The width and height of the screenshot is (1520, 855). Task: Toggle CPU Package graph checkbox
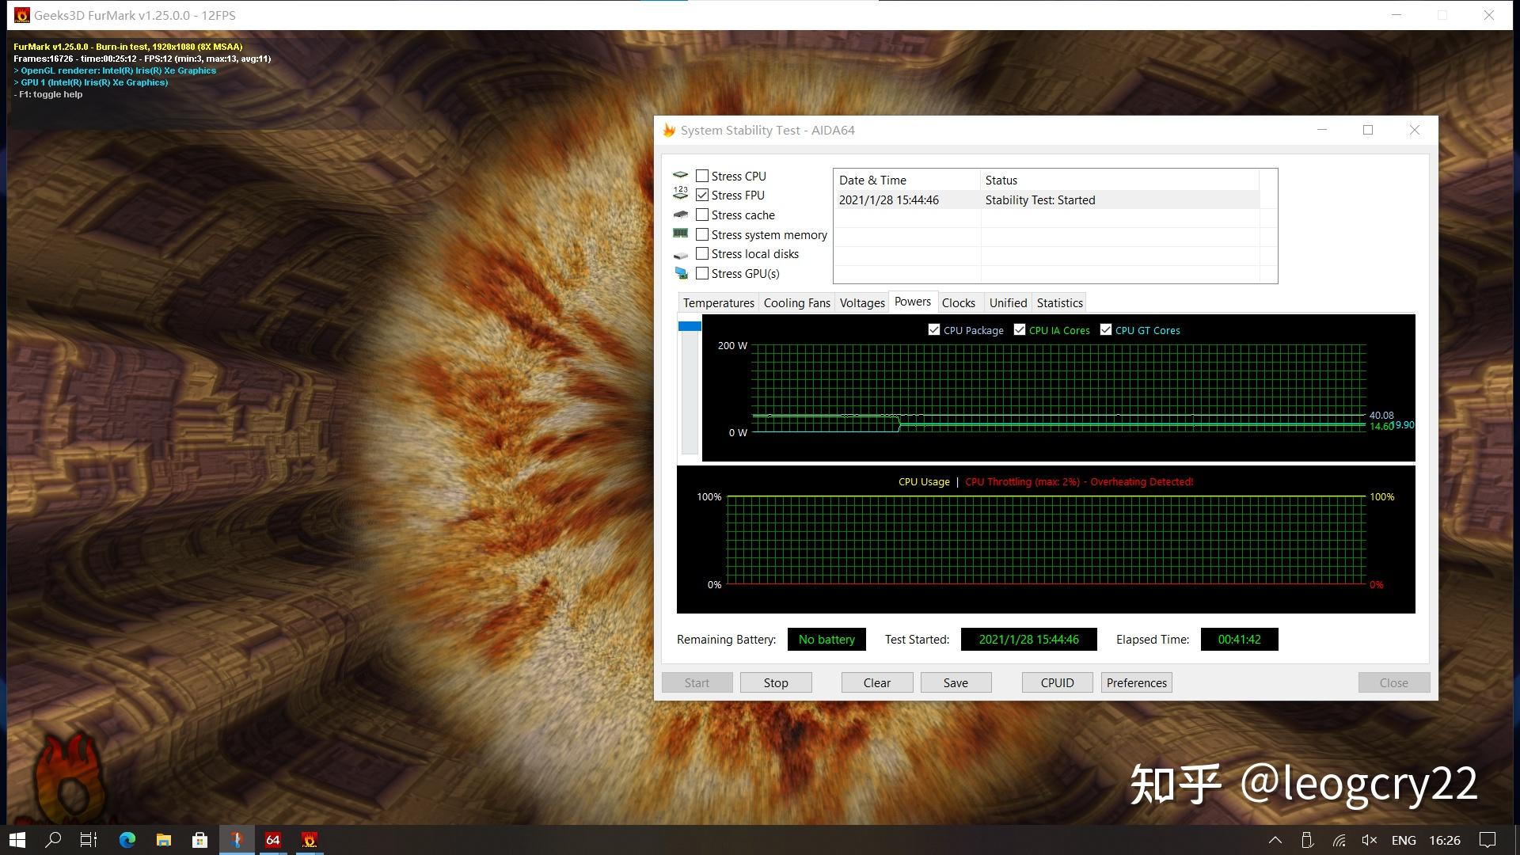tap(934, 330)
